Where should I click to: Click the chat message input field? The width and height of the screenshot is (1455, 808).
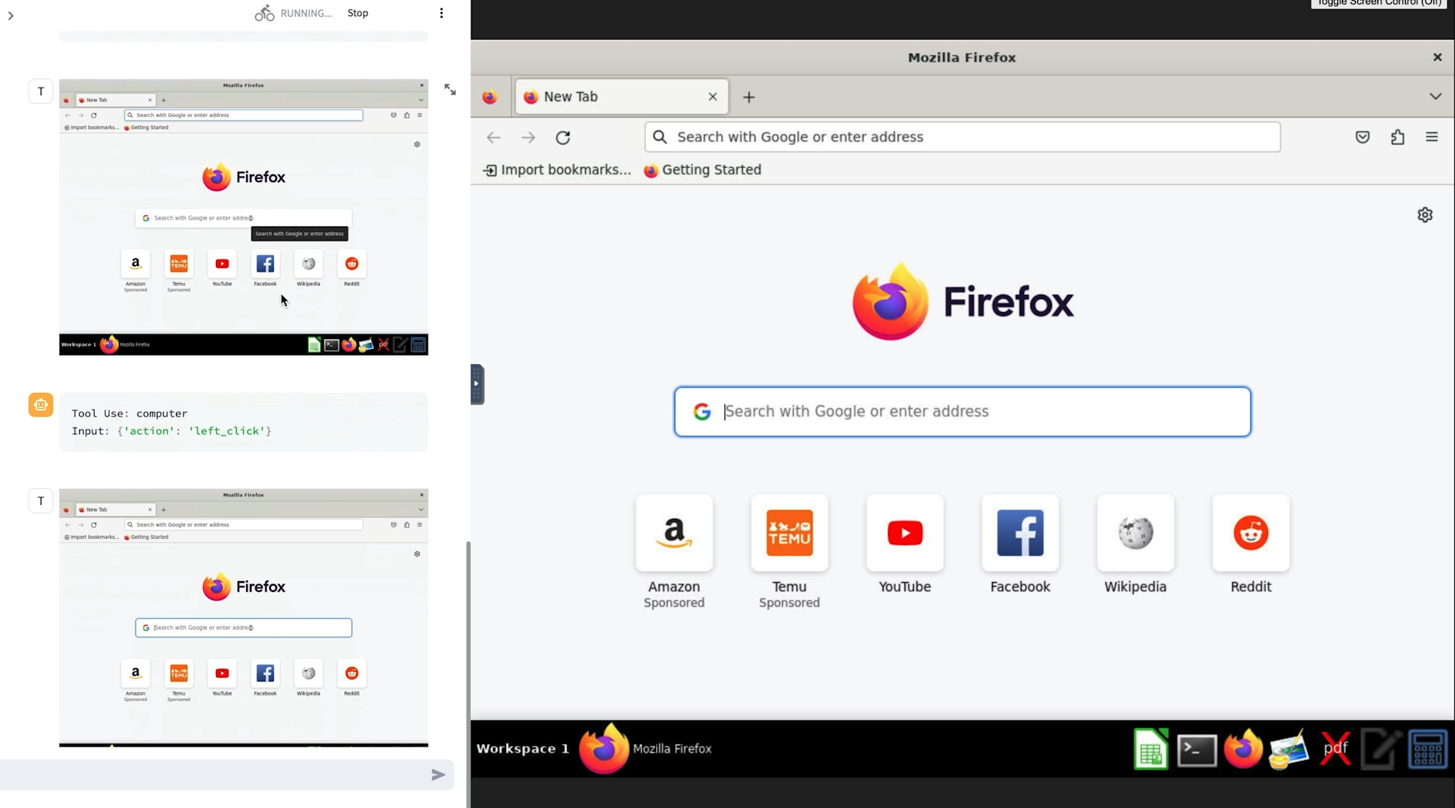[214, 775]
